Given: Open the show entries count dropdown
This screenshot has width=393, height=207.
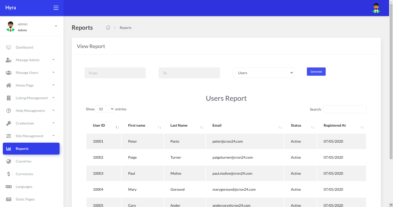Looking at the screenshot, I should click(x=105, y=109).
